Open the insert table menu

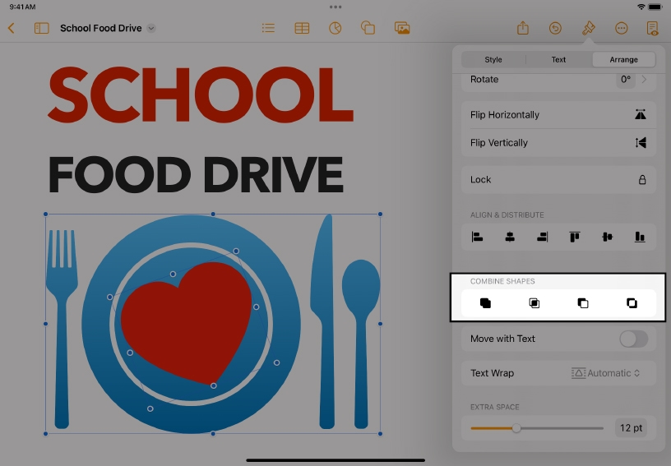[x=302, y=28]
